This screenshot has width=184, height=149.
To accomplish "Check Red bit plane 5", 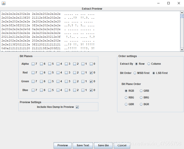I will click(x=50, y=73).
